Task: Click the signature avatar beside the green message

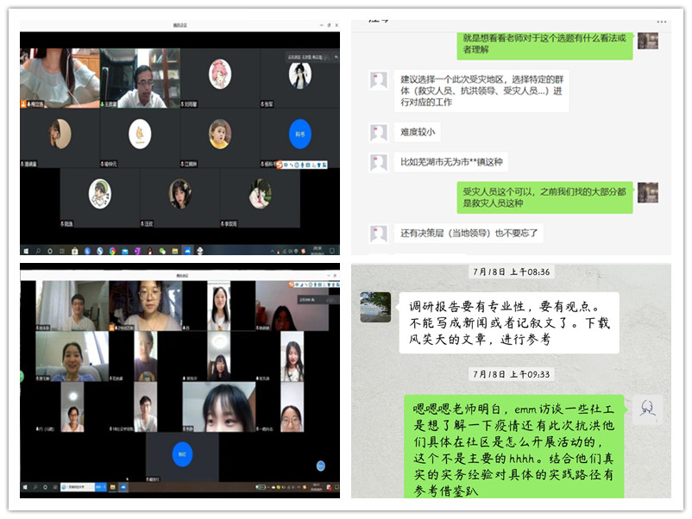Action: [x=647, y=410]
